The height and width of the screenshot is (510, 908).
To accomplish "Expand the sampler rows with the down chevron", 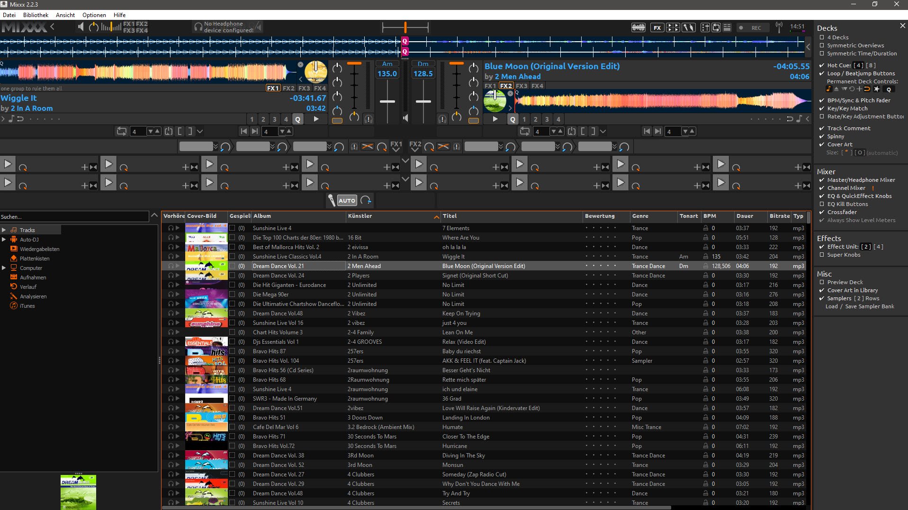I will point(405,161).
